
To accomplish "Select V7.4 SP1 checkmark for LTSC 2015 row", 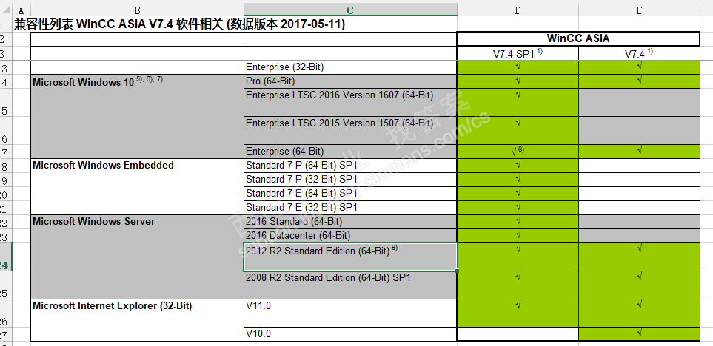I will coord(518,130).
